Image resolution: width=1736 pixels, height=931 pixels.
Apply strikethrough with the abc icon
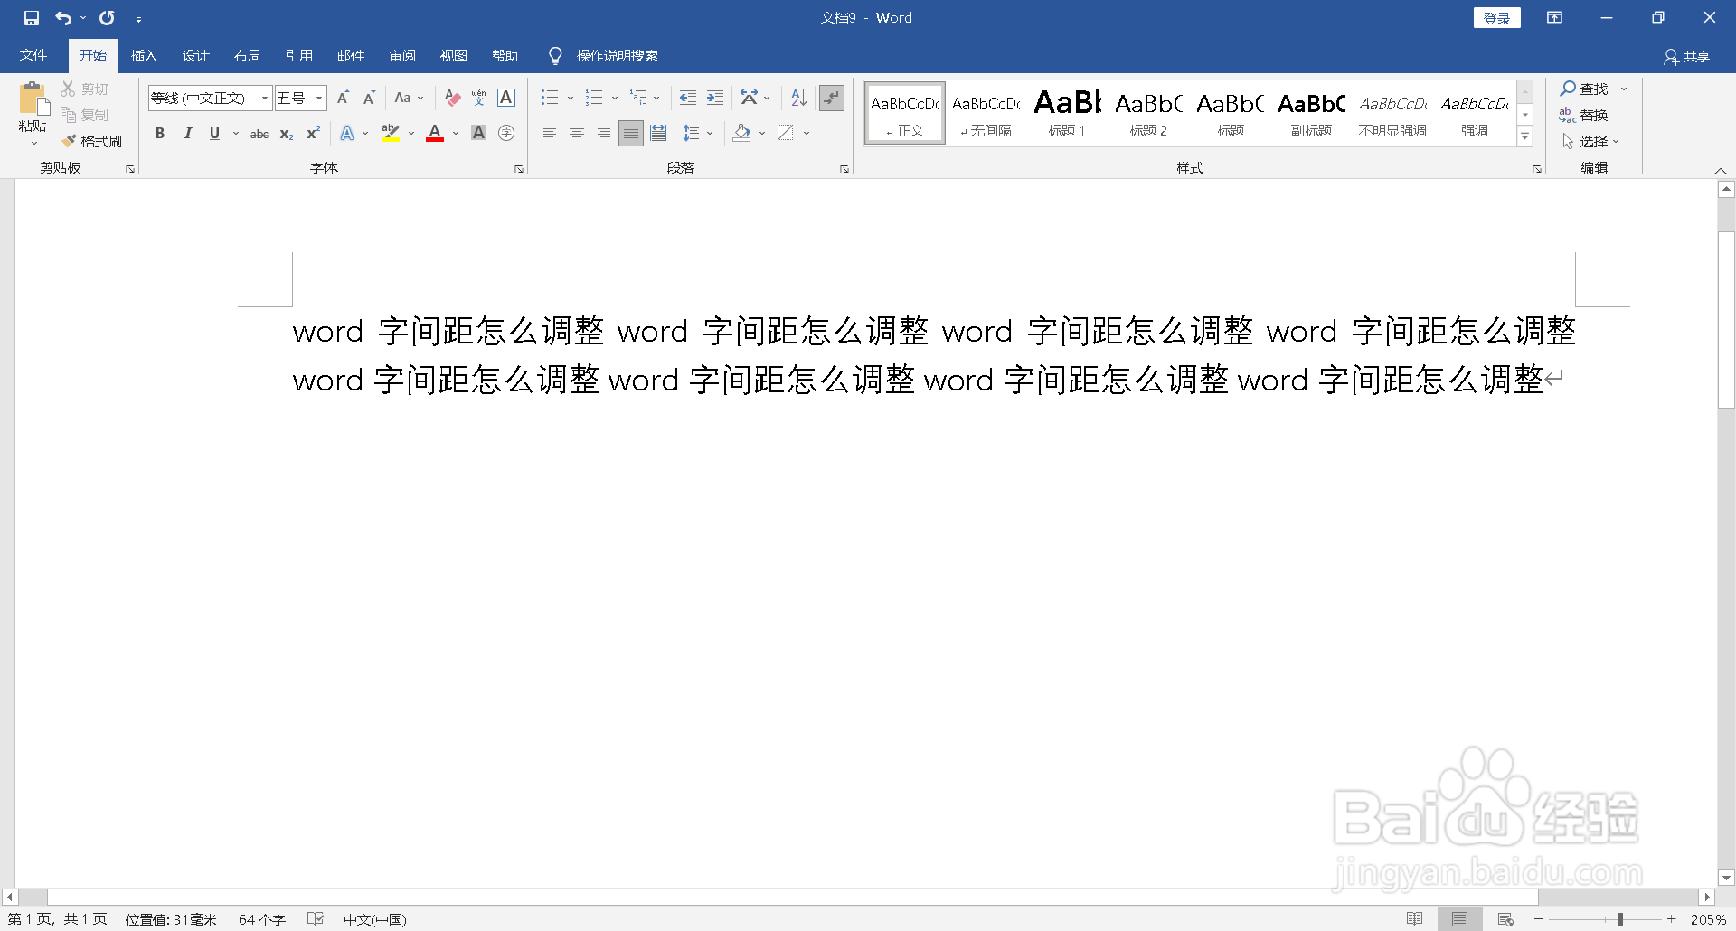[259, 134]
